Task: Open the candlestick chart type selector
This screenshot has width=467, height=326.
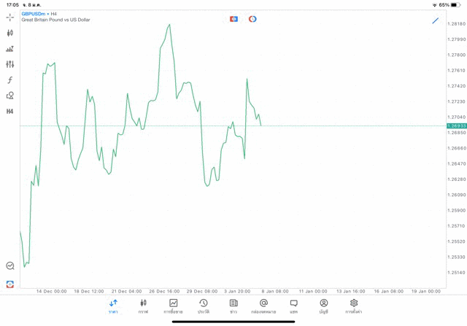Action: pyautogui.click(x=10, y=33)
